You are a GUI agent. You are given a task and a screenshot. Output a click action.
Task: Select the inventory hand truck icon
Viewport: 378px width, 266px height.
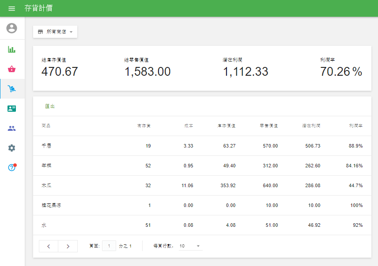click(12, 89)
